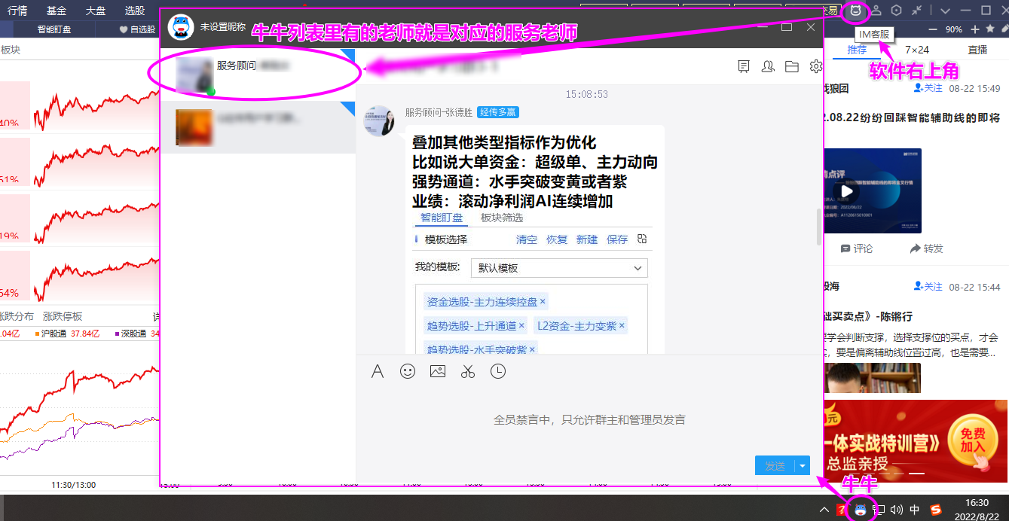1009x521 pixels.
Task: Switch to 自选股 tab
Action: pos(138,29)
